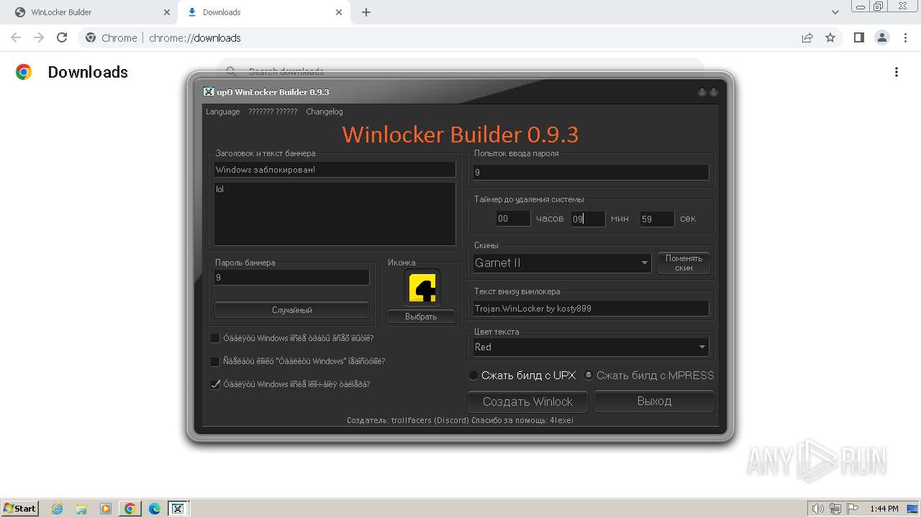Click the Action Center flag icon
Screen dimensions: 921x518
point(852,509)
